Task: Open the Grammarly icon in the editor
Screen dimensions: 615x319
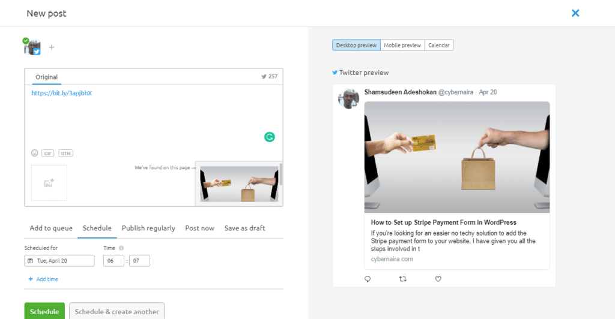Action: (270, 137)
